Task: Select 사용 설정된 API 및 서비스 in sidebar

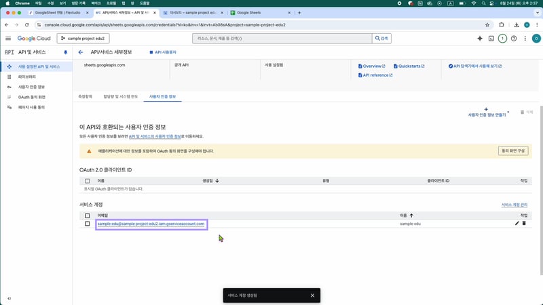Action: pos(37,66)
